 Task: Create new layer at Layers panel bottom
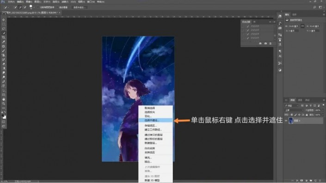pos(315,181)
